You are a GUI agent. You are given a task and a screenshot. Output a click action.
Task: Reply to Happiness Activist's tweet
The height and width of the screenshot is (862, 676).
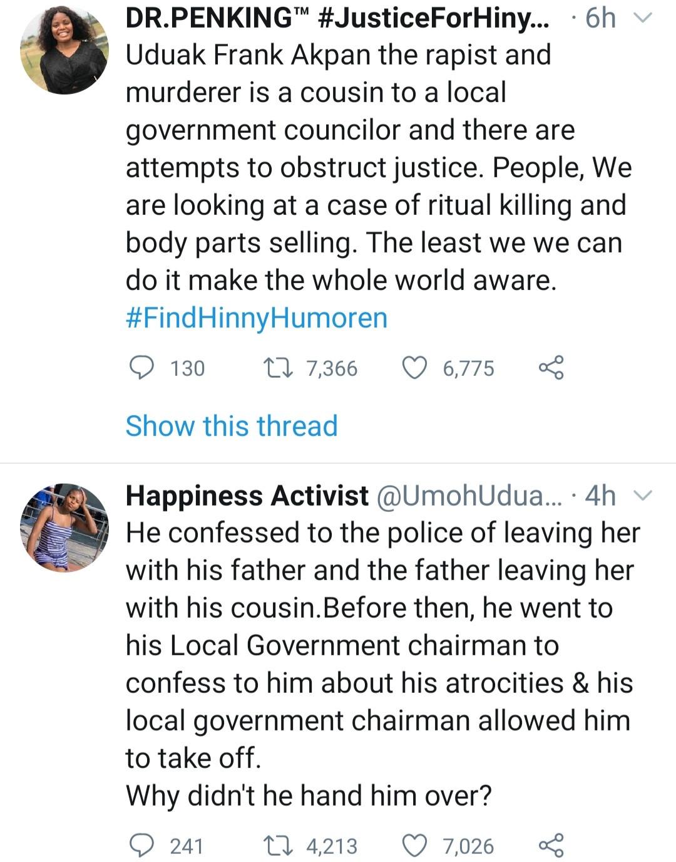(x=141, y=846)
